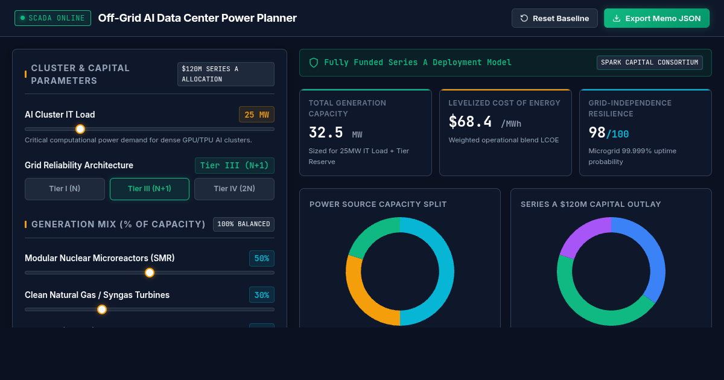Viewport: 724px width, 380px height.
Task: Export the memo as JSON
Action: [656, 18]
